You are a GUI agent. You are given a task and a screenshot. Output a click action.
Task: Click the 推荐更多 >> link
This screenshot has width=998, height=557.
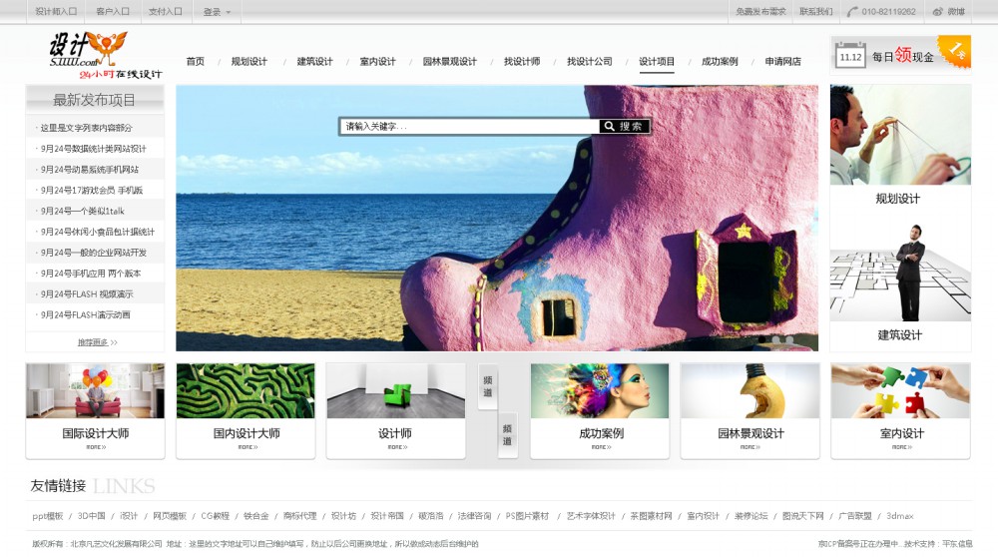pos(98,342)
